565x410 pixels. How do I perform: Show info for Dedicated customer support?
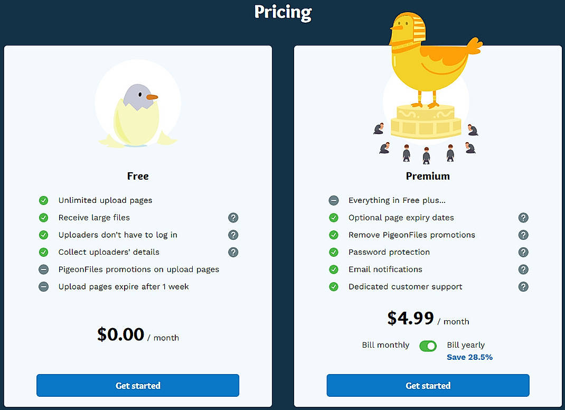click(523, 286)
